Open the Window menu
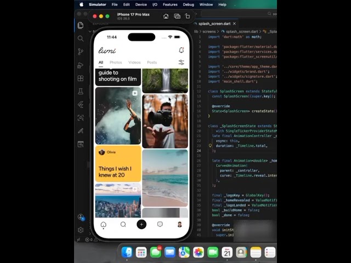The height and width of the screenshot is (263, 351). [x=206, y=4]
